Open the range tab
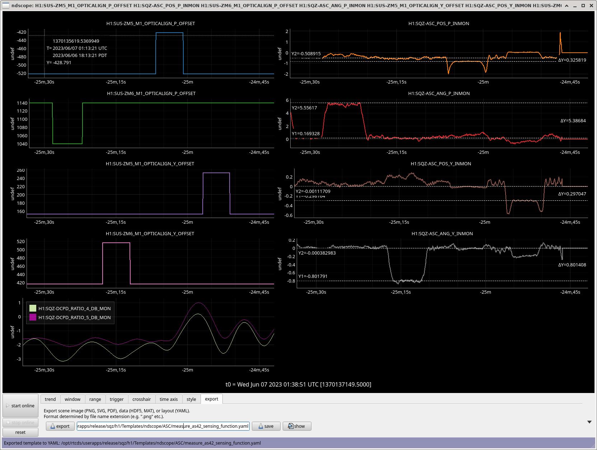 (x=95, y=399)
